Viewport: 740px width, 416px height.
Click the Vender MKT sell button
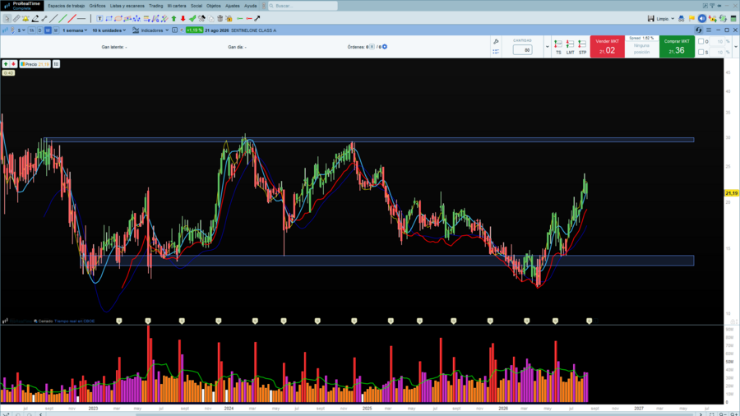[608, 47]
